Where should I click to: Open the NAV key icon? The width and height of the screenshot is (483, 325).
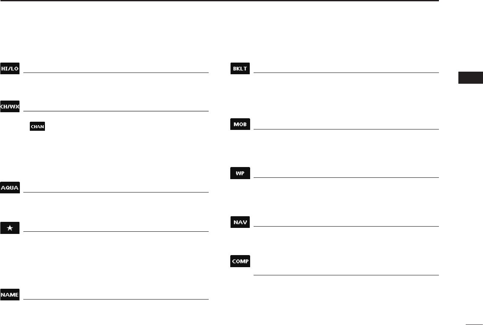(241, 222)
